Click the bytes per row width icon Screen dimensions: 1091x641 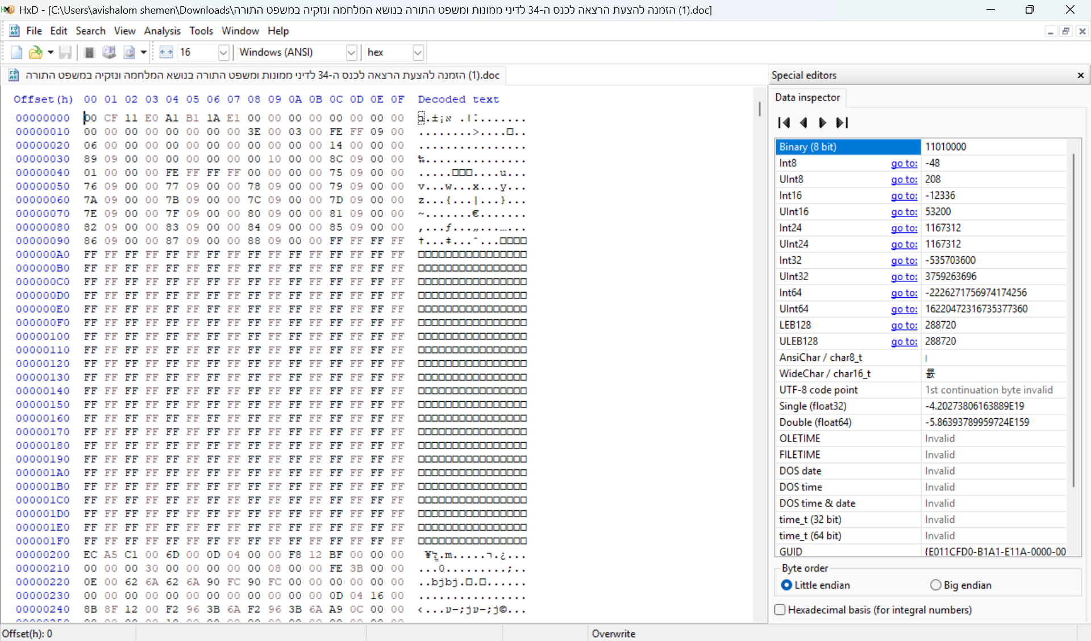(166, 52)
